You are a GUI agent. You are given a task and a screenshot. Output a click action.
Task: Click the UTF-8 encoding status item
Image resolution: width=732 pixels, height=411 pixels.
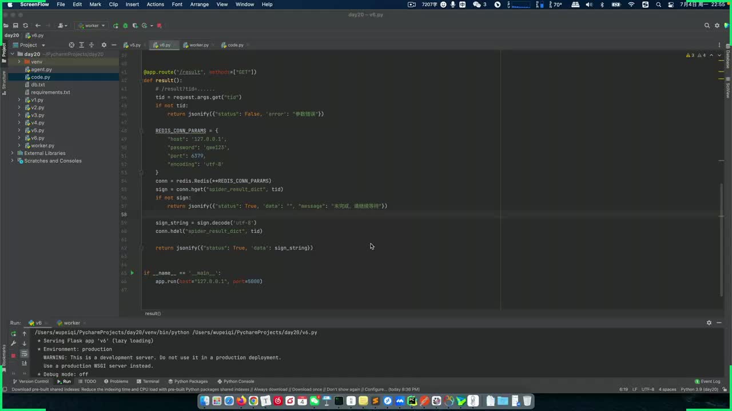648,389
